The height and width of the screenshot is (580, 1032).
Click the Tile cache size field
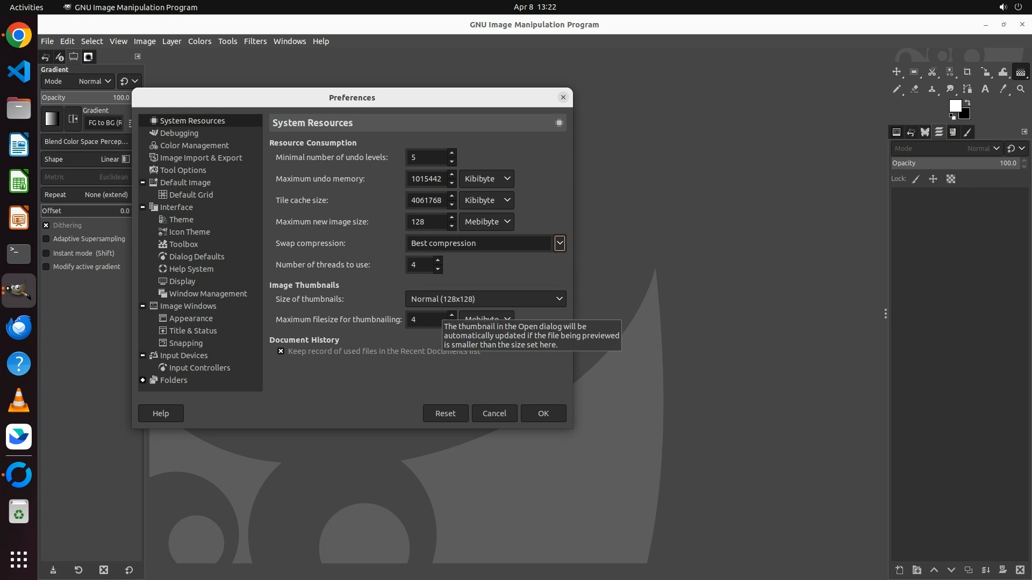pyautogui.click(x=426, y=200)
